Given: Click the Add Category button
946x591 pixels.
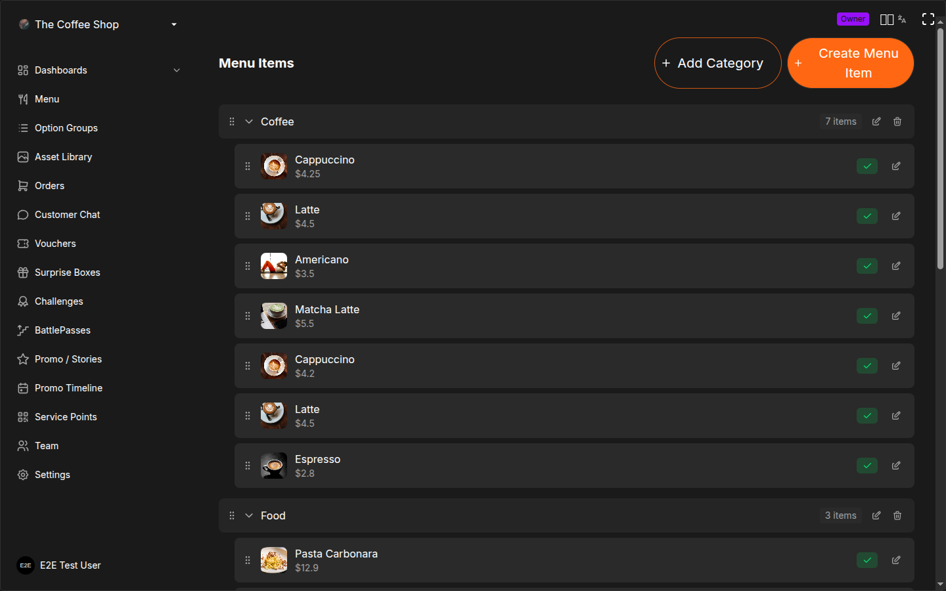Looking at the screenshot, I should [717, 63].
